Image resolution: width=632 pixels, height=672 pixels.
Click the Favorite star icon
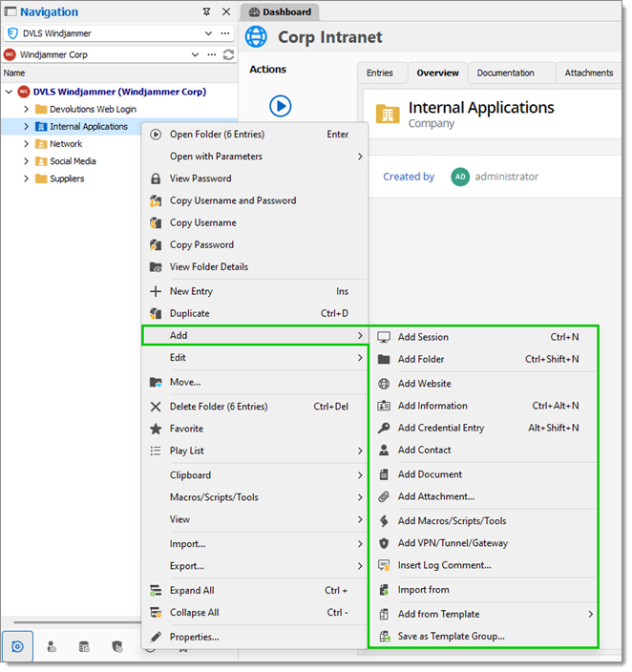[156, 430]
